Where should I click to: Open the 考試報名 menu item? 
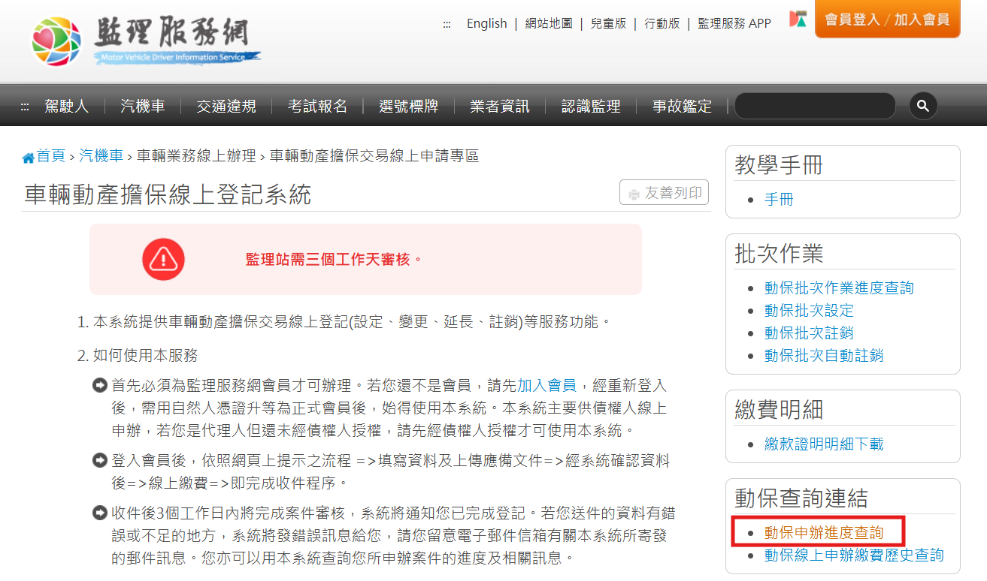[x=317, y=107]
